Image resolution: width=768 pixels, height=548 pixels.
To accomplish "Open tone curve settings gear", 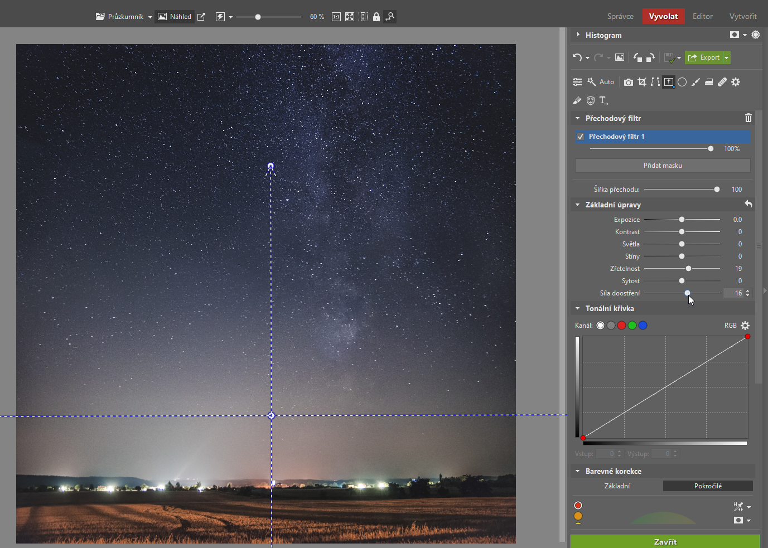I will coord(745,326).
